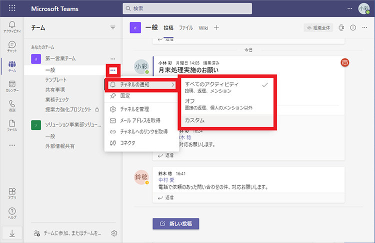
Task: Open the profile avatar in title bar
Action: point(364,8)
